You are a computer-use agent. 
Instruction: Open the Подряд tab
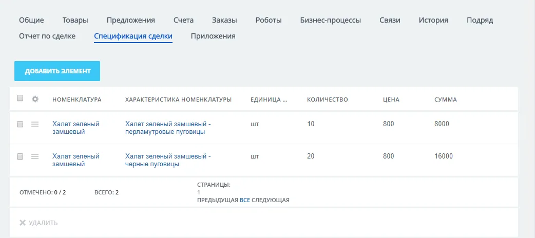(x=480, y=20)
